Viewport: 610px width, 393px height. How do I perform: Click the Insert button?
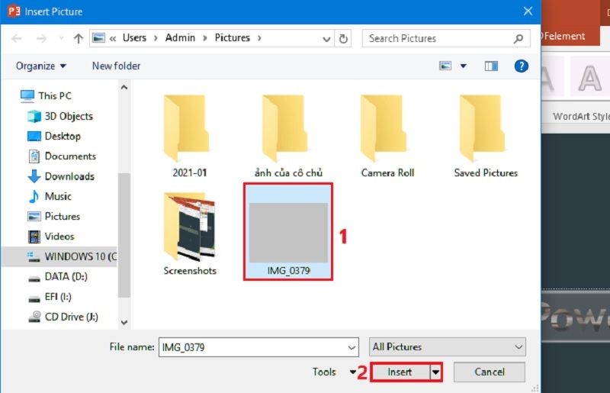tap(400, 372)
